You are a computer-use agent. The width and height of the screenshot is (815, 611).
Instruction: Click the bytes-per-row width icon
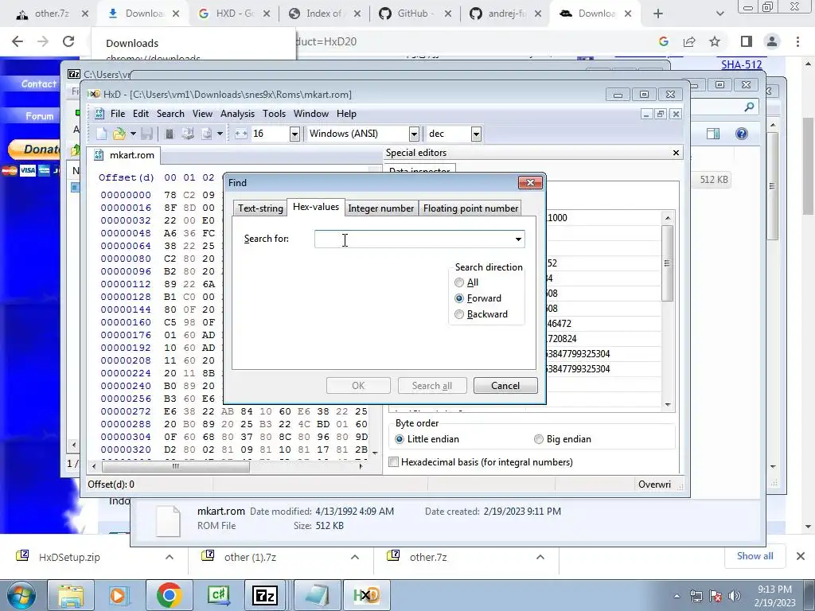tap(240, 134)
